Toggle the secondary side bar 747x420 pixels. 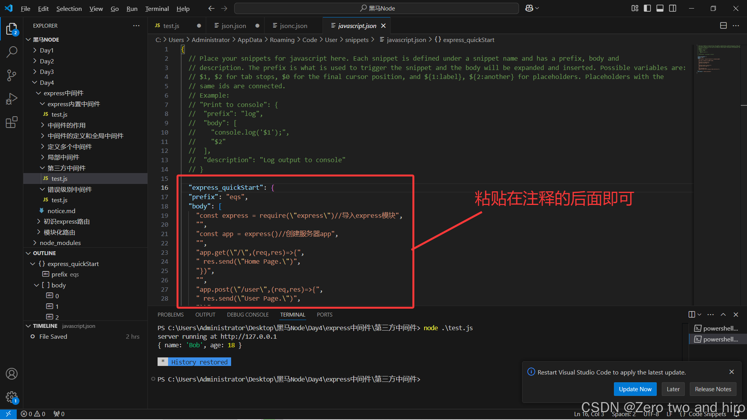click(673, 8)
